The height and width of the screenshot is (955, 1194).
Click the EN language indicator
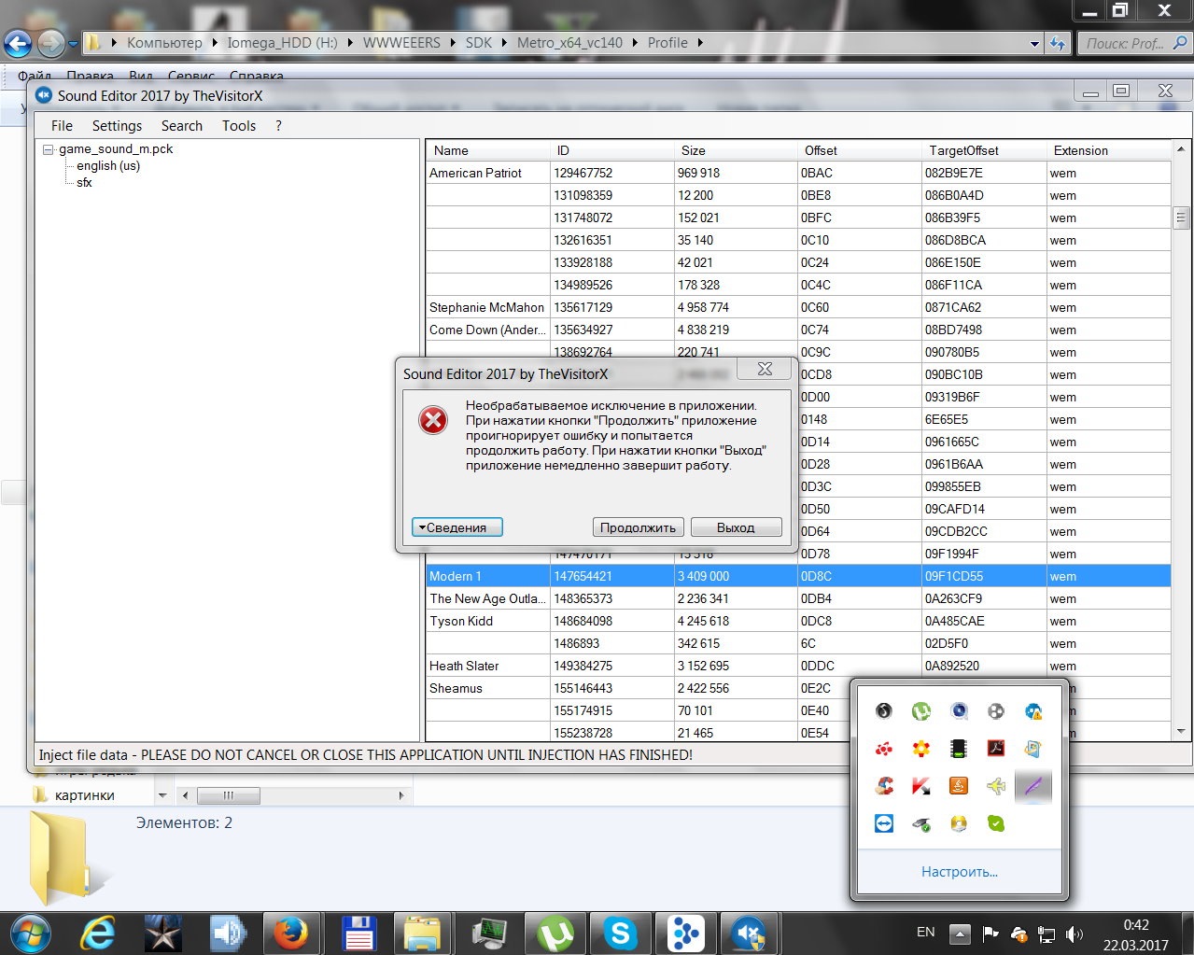click(926, 933)
